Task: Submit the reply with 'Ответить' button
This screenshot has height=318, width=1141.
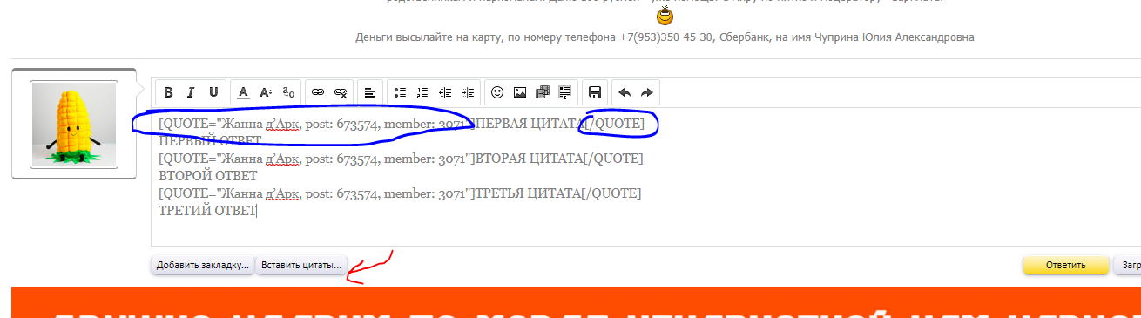Action: tap(1065, 265)
